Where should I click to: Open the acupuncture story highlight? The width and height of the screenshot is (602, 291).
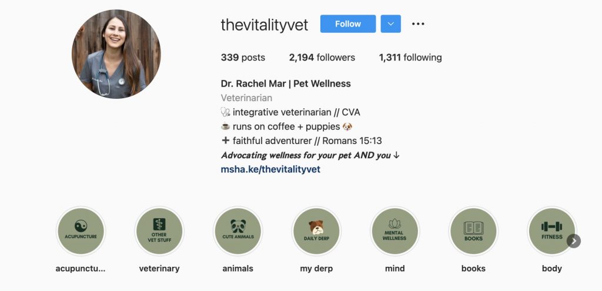[81, 231]
